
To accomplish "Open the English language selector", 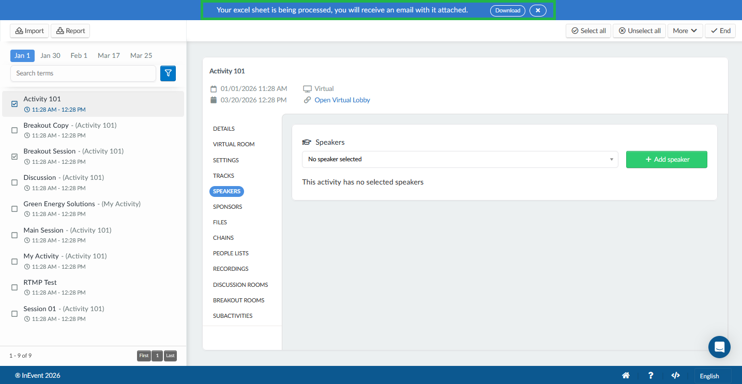I will [713, 376].
